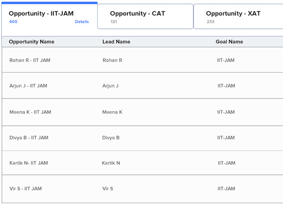
Task: Select lead name Meena K
Action: [x=112, y=112]
